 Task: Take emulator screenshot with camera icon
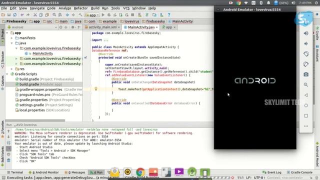[306, 74]
